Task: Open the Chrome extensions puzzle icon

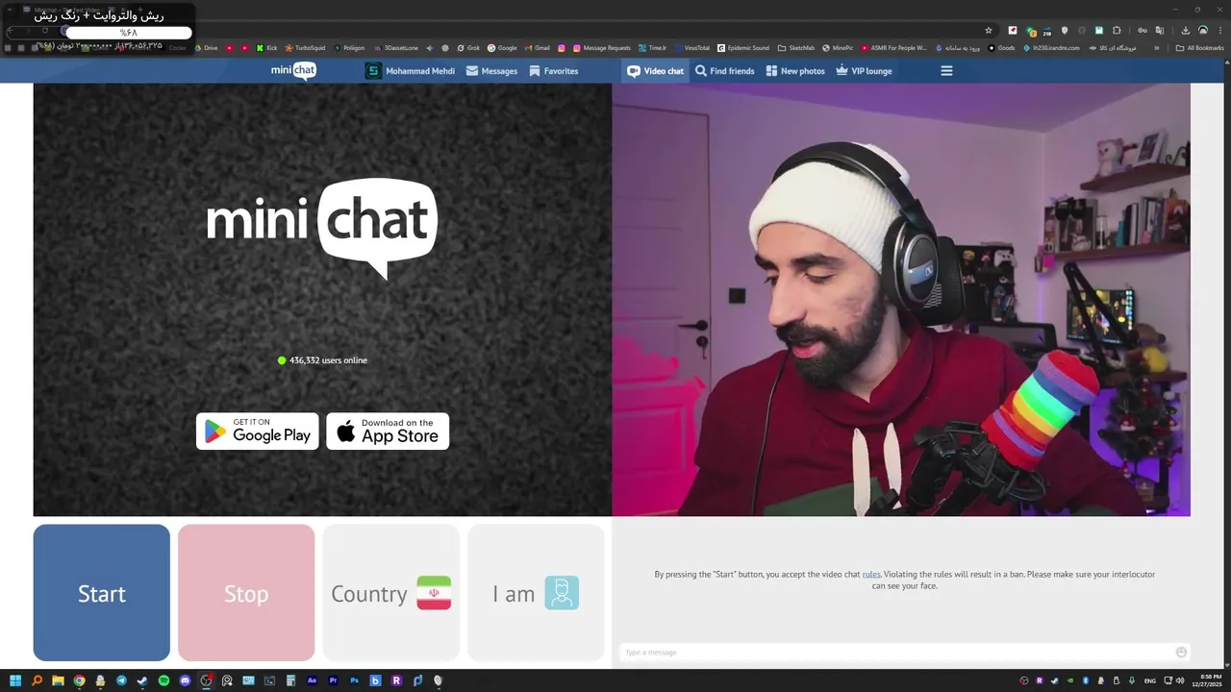Action: [1117, 31]
